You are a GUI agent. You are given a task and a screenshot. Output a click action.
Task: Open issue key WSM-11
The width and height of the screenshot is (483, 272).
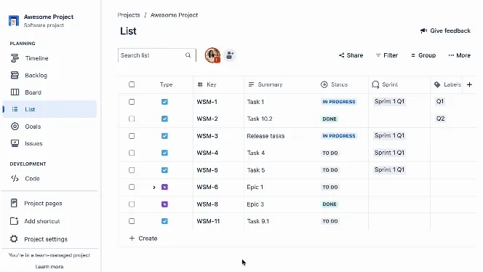[208, 221]
